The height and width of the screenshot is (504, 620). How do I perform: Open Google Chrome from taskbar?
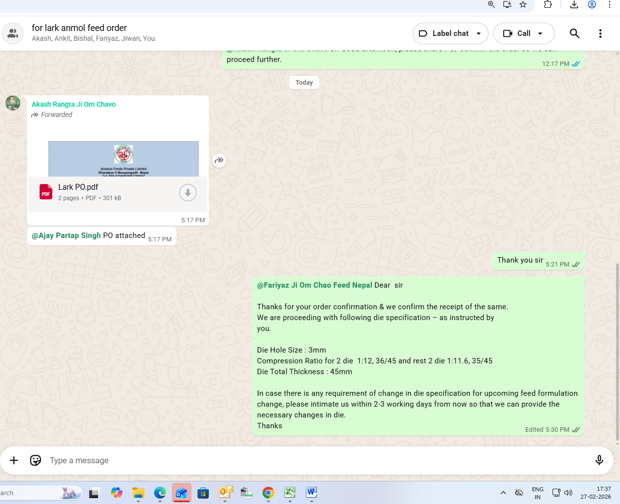point(268,493)
